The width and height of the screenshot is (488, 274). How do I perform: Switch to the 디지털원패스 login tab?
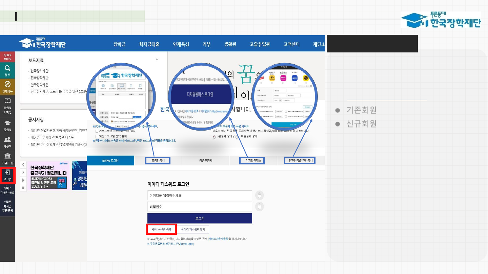[x=252, y=161]
